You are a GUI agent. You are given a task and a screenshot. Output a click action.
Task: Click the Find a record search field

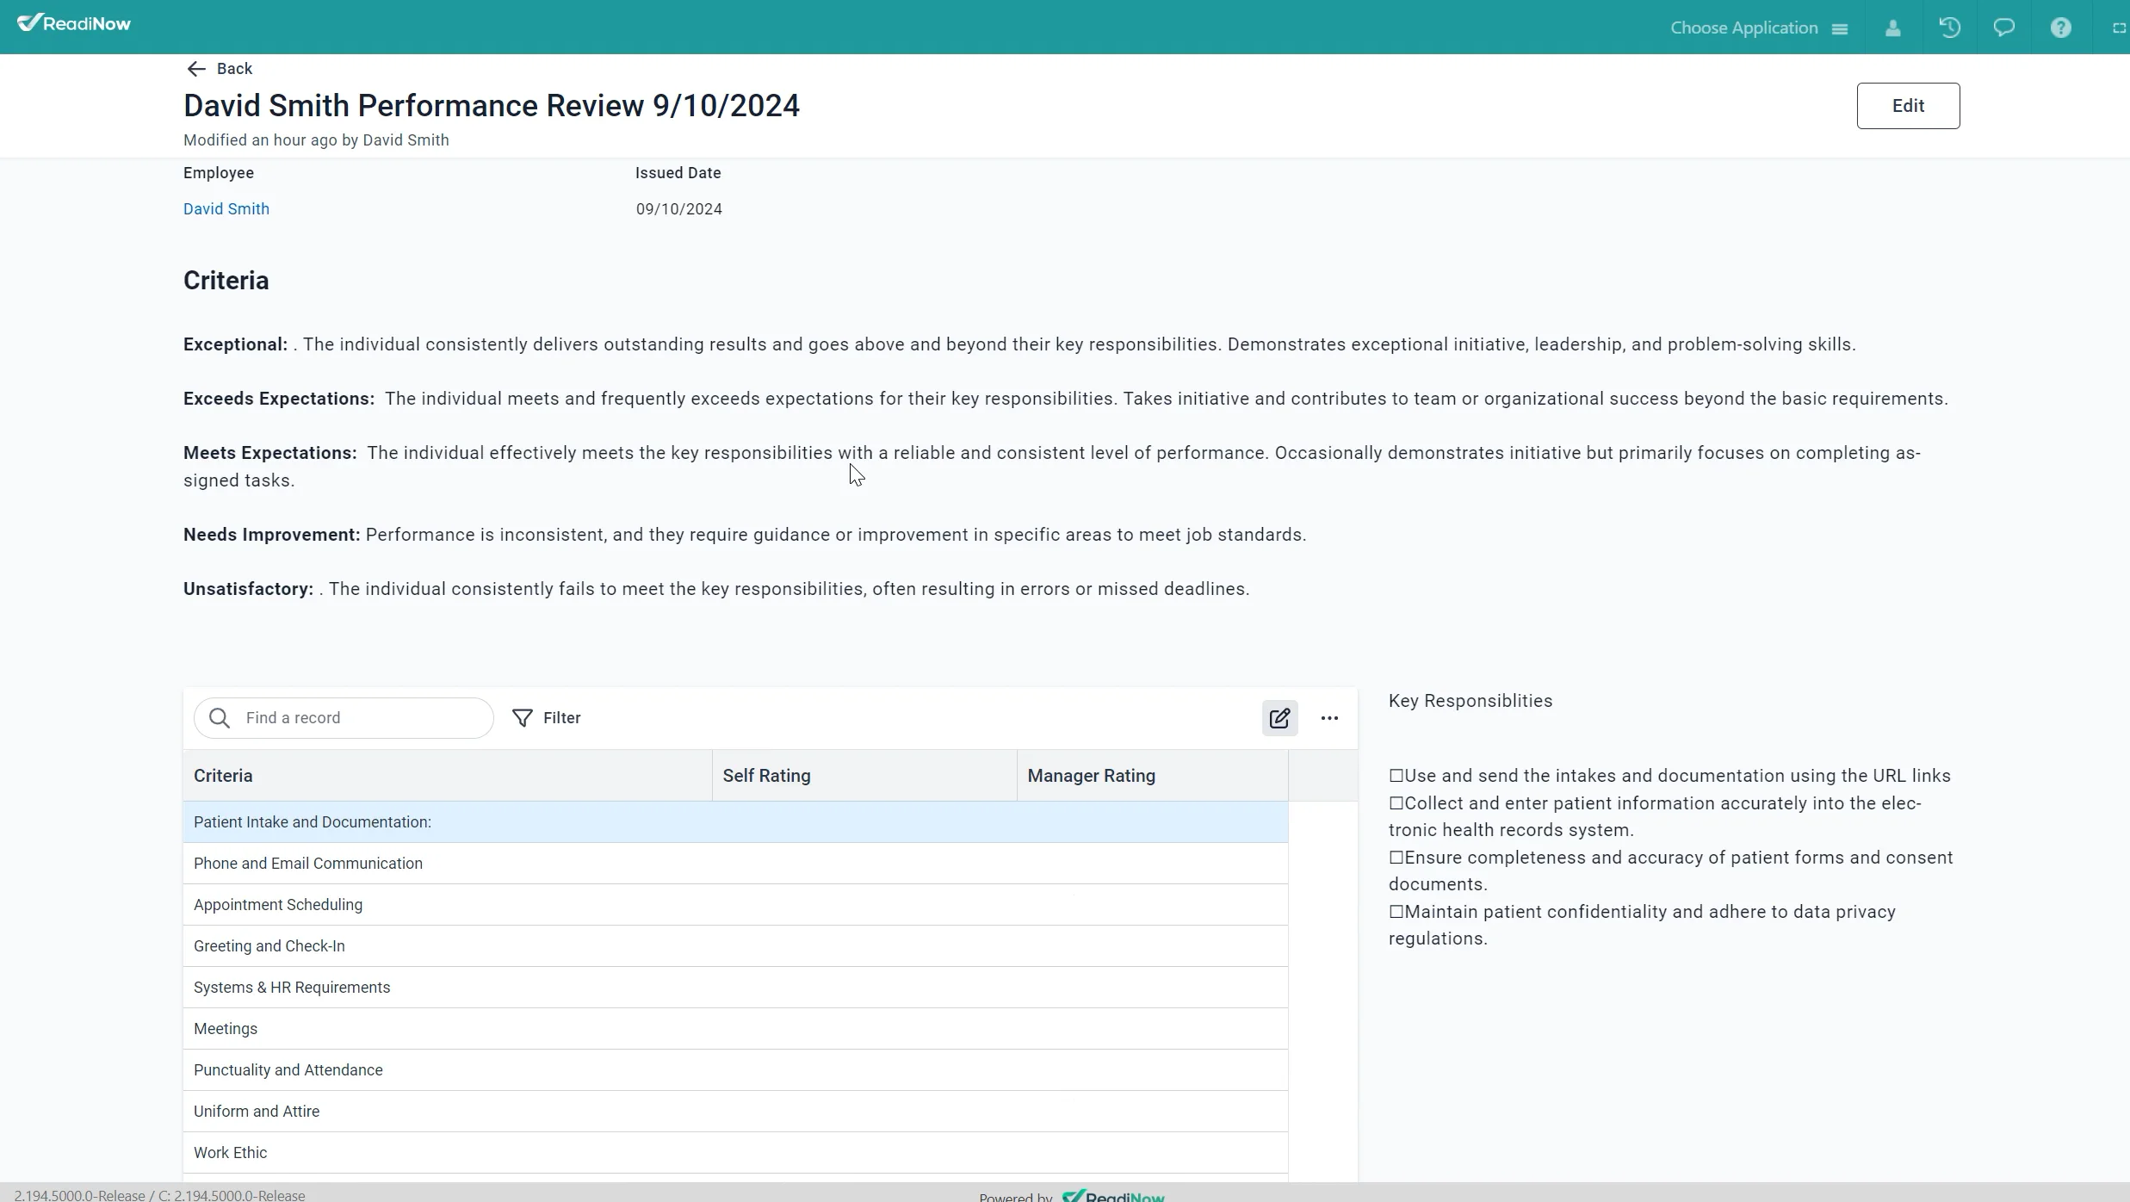point(344,718)
